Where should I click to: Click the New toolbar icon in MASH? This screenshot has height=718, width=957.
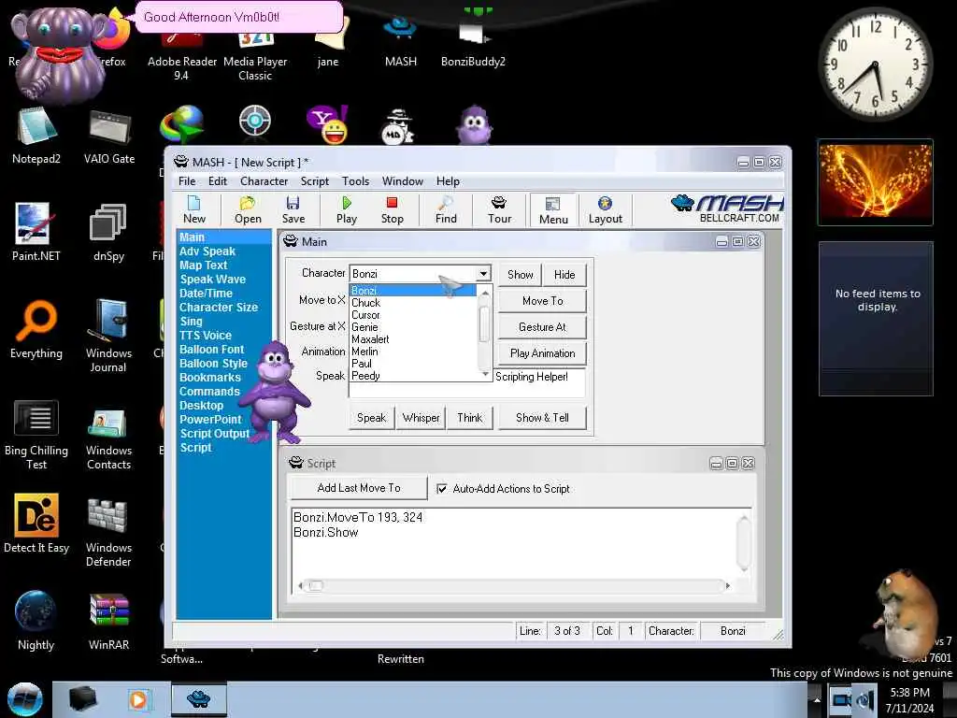click(194, 210)
